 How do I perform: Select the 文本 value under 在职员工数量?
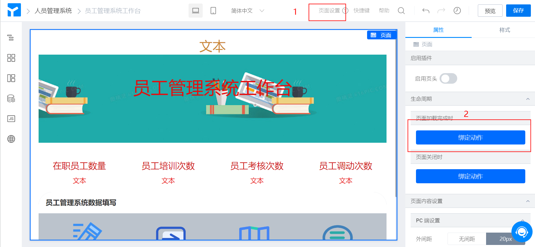pos(79,181)
